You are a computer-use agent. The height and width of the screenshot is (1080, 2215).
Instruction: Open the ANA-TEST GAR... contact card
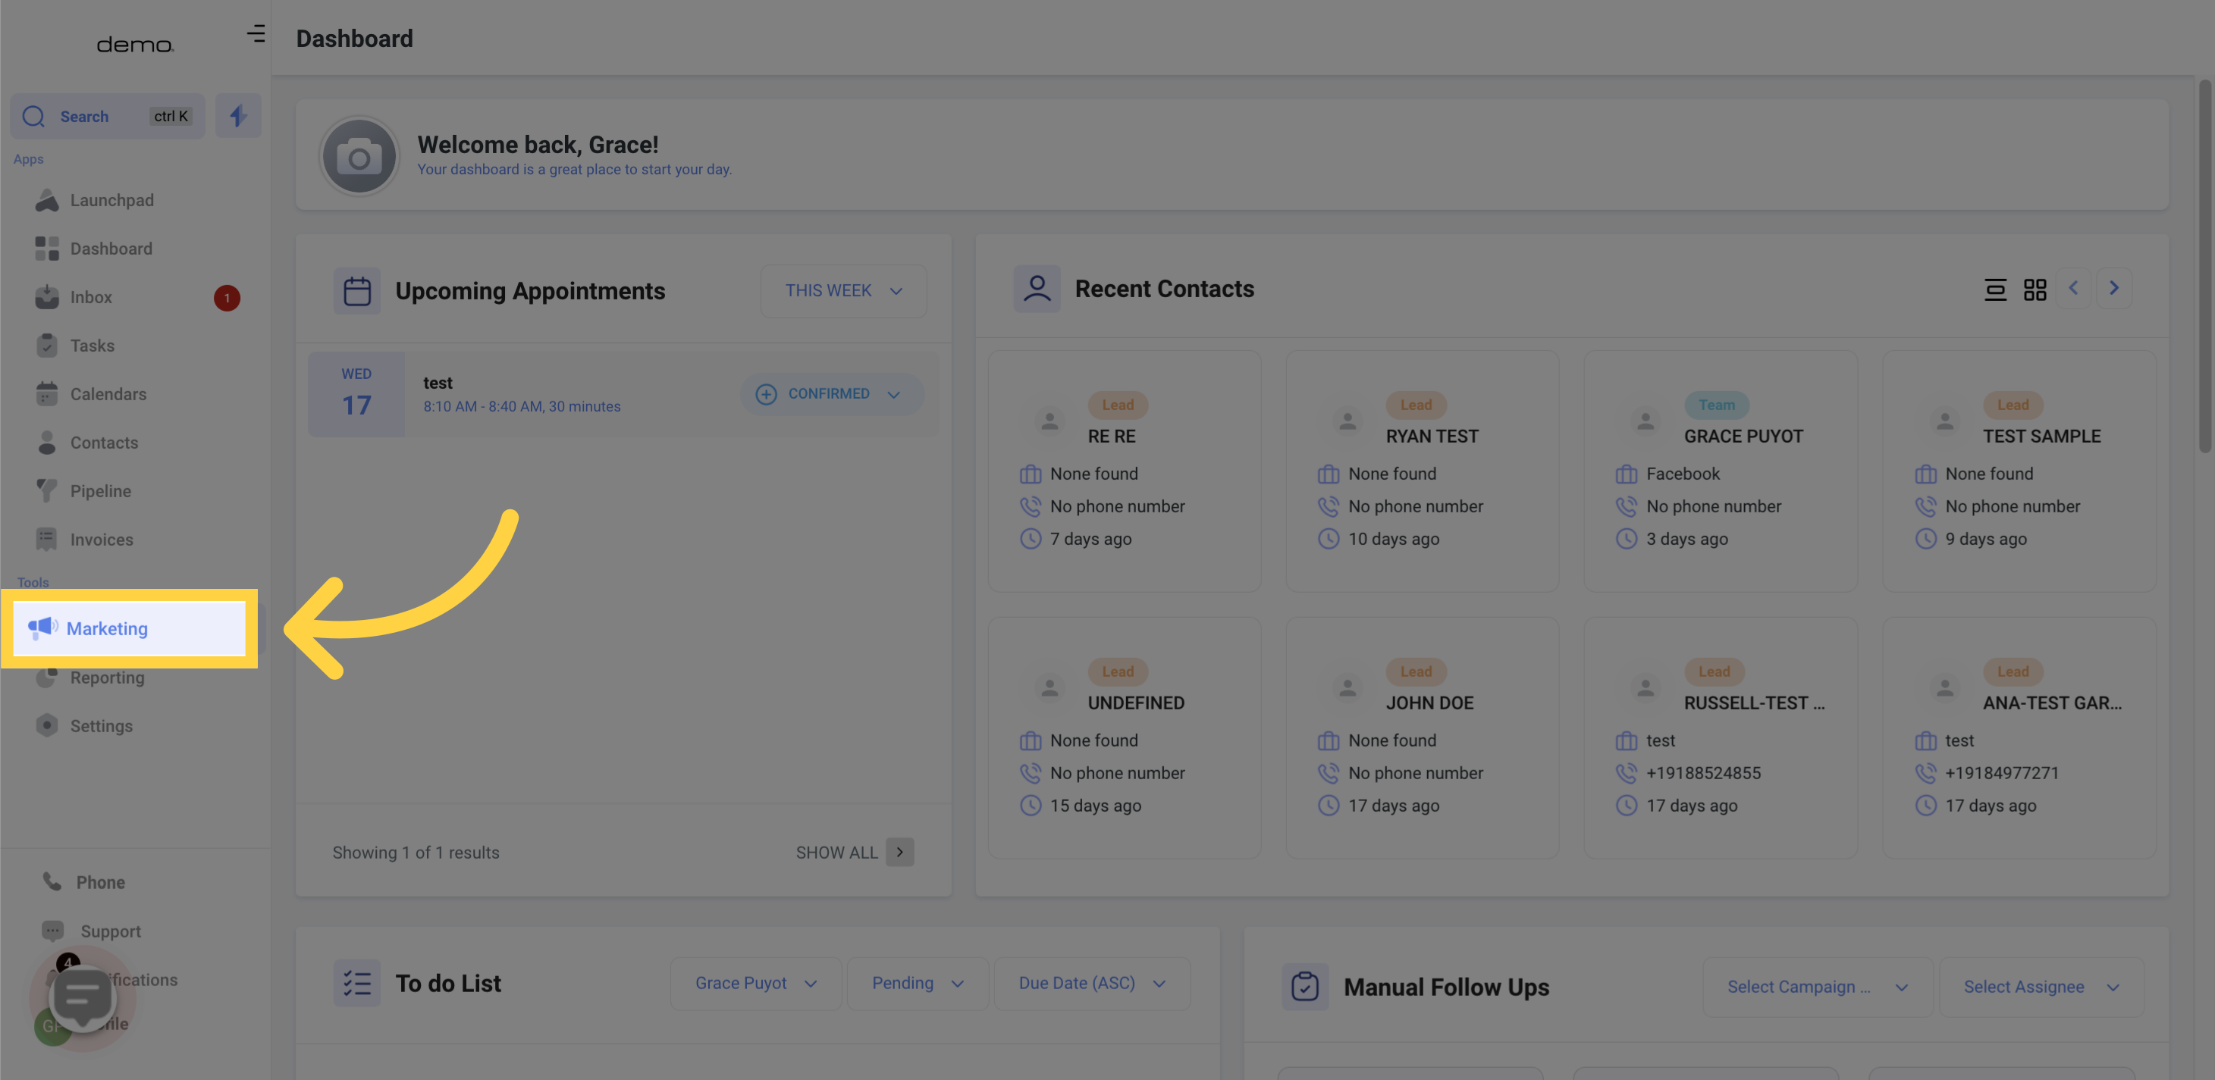[2019, 738]
